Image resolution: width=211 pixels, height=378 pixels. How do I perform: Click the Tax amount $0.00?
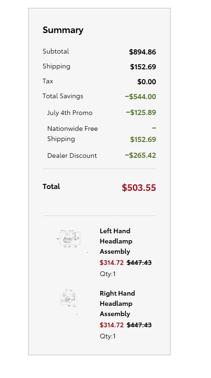(146, 82)
